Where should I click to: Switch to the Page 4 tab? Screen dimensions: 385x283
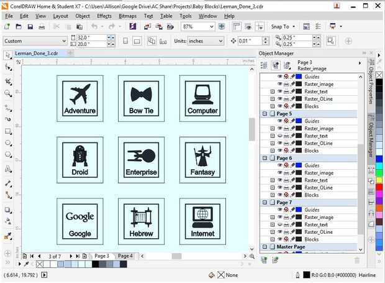tap(125, 256)
